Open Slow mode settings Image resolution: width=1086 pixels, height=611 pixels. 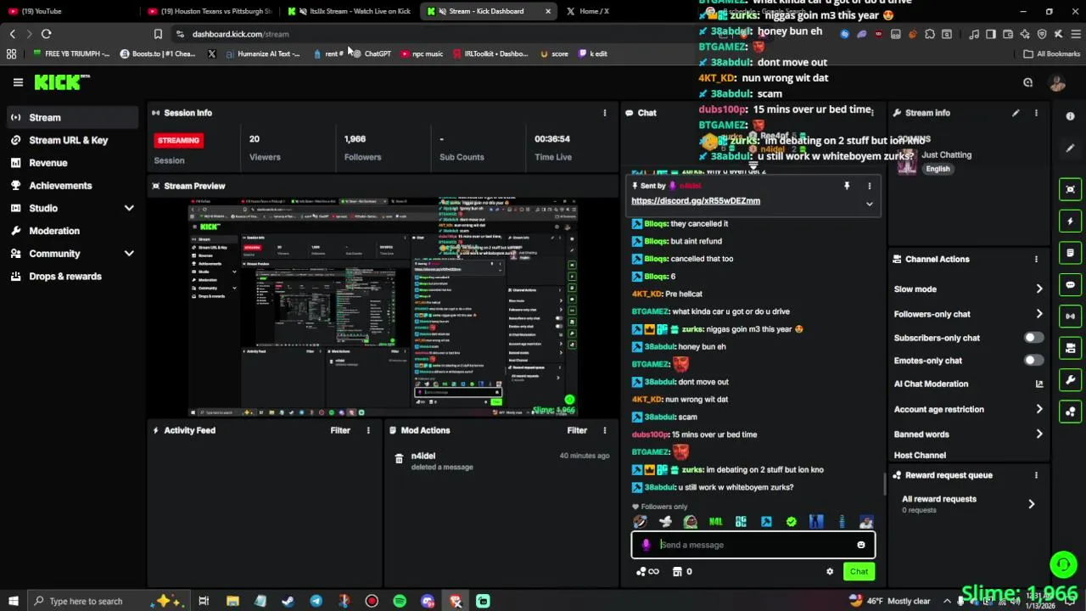pos(968,289)
